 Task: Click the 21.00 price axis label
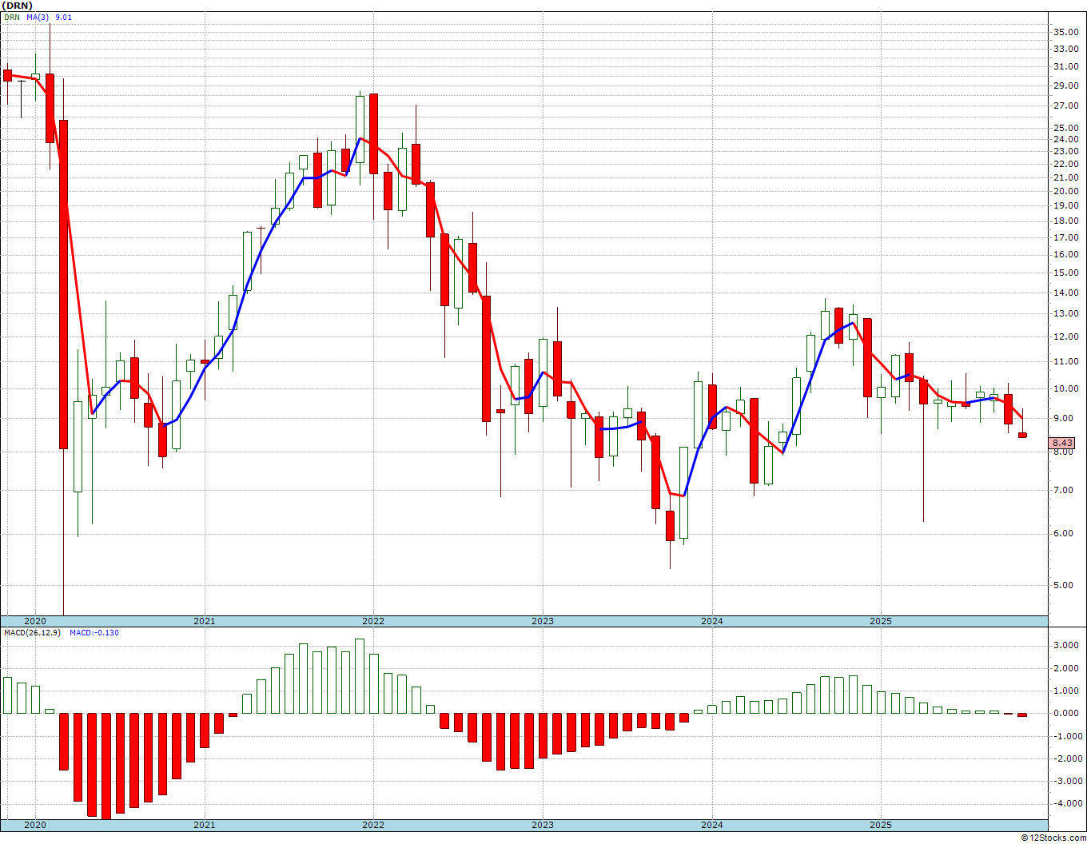pos(1065,177)
